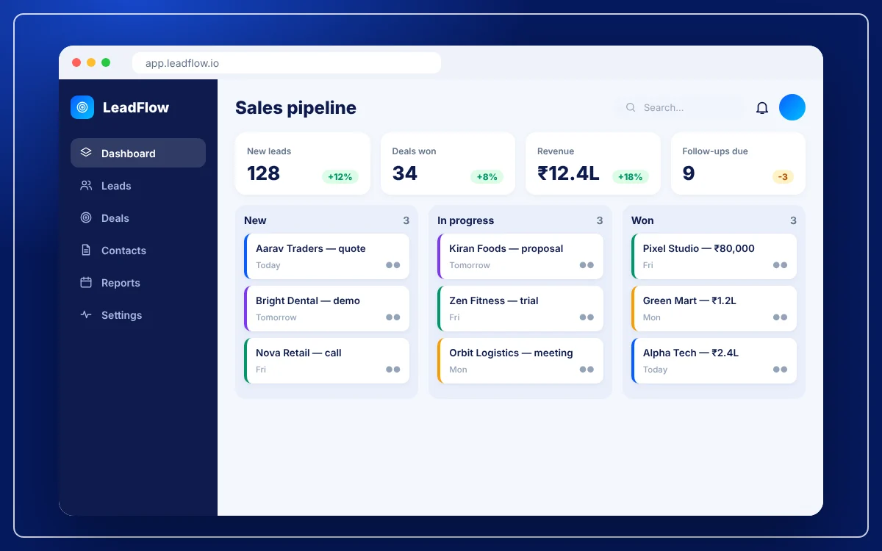Open the Orbit Logistics — meeting card
The height and width of the screenshot is (551, 882).
(520, 361)
